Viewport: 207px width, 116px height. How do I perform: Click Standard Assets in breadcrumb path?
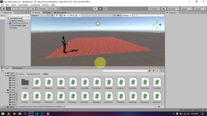[33, 74]
